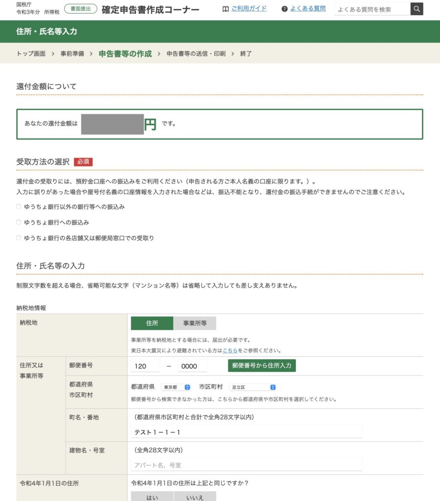Click the first postal code field 120

[146, 366]
